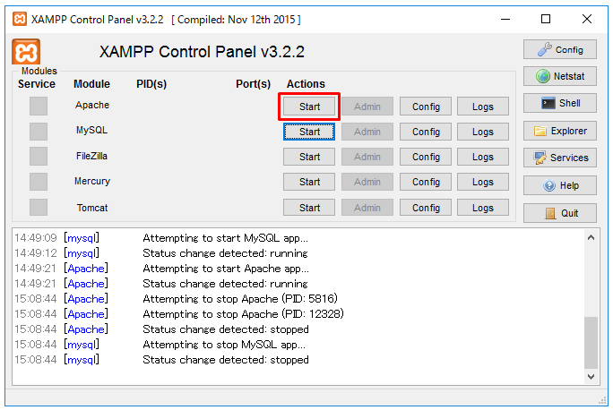Open Config options for FileZilla

pyautogui.click(x=426, y=157)
